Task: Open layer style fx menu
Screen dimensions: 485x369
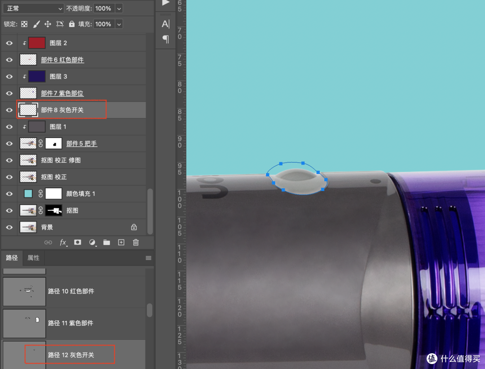Action: 63,242
